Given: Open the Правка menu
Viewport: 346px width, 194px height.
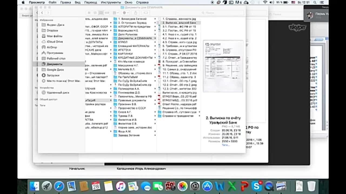Looking at the screenshot, I should [x=65, y=2].
